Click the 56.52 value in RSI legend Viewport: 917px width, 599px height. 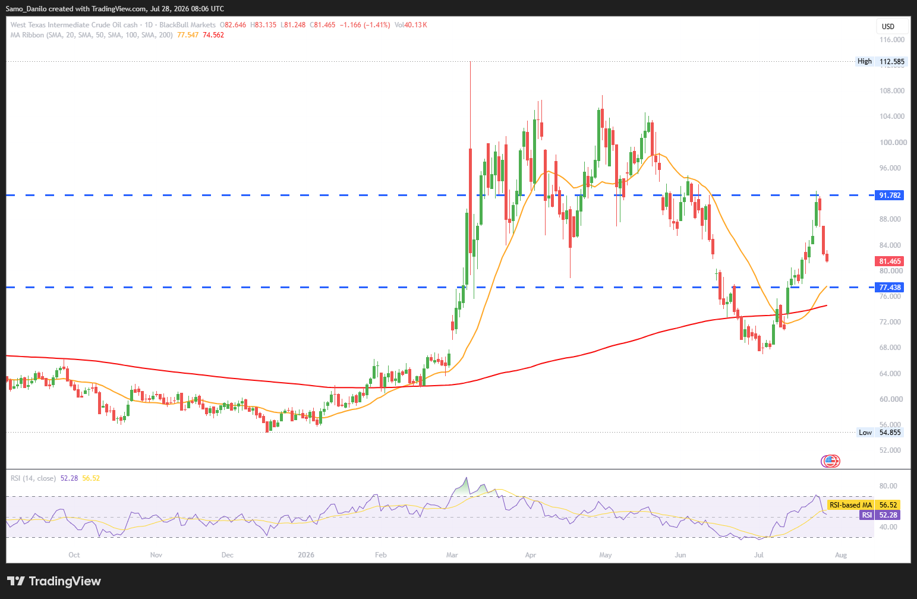tap(91, 478)
